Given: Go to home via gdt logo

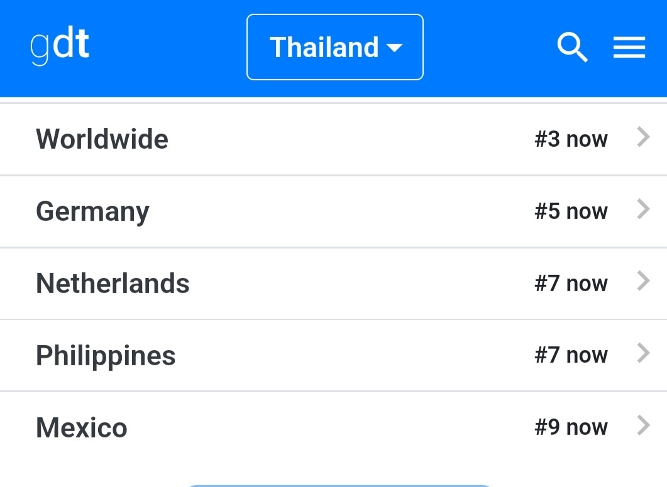Looking at the screenshot, I should [x=60, y=46].
